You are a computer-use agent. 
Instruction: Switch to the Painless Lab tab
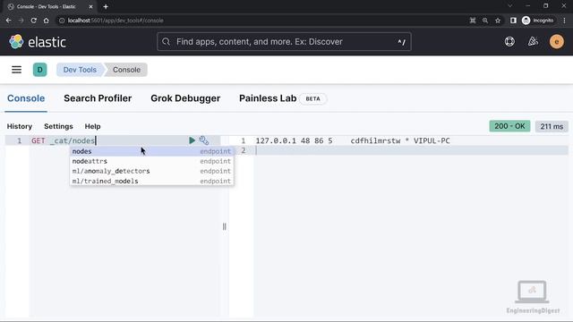click(268, 98)
